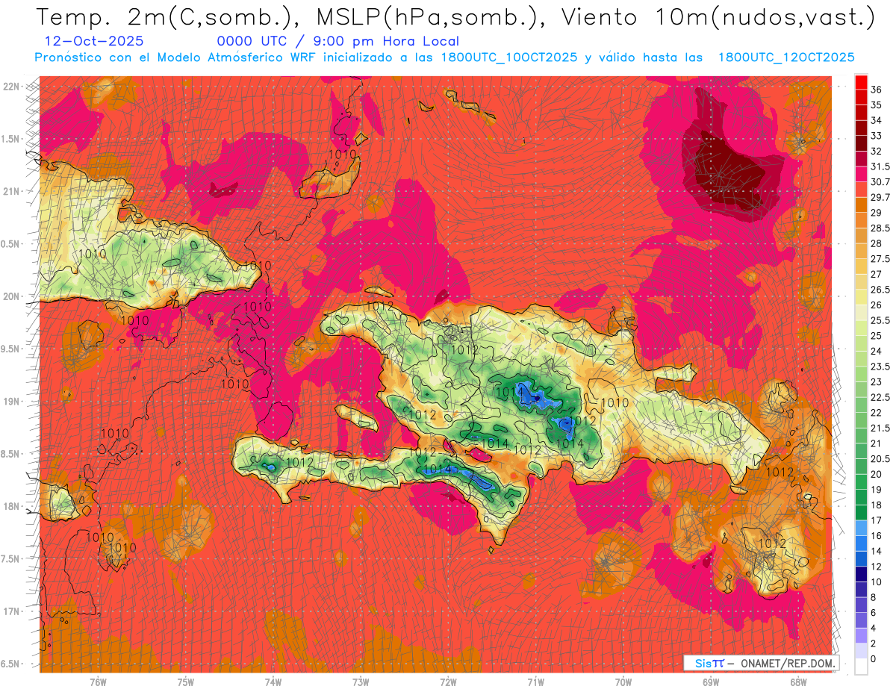Click the '76W' longitude label
896x692 pixels.
pos(98,682)
